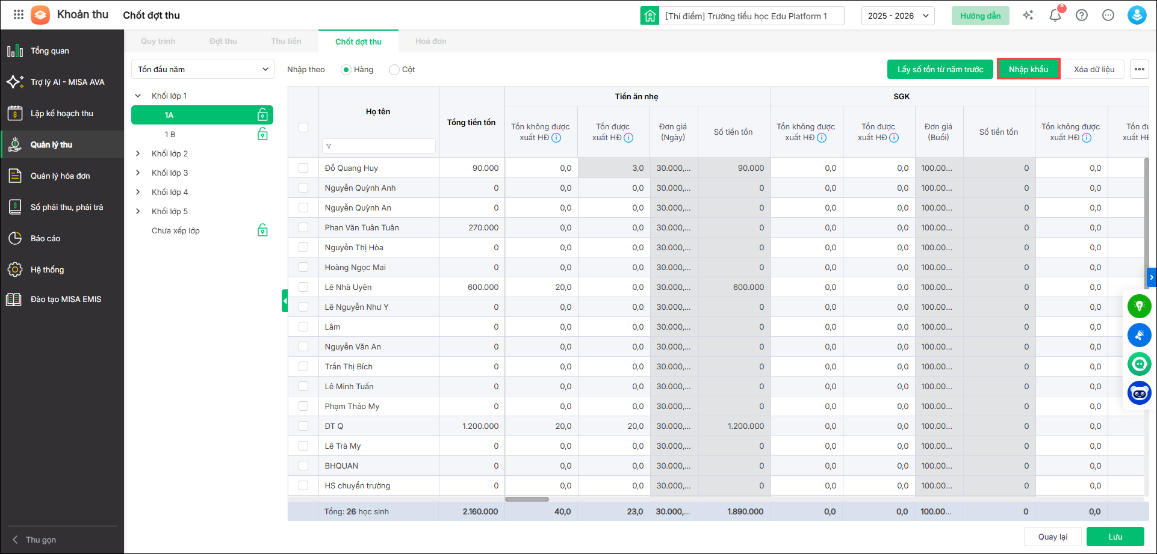Expand the Khối lớp 2 tree node
The height and width of the screenshot is (554, 1157).
(x=138, y=154)
